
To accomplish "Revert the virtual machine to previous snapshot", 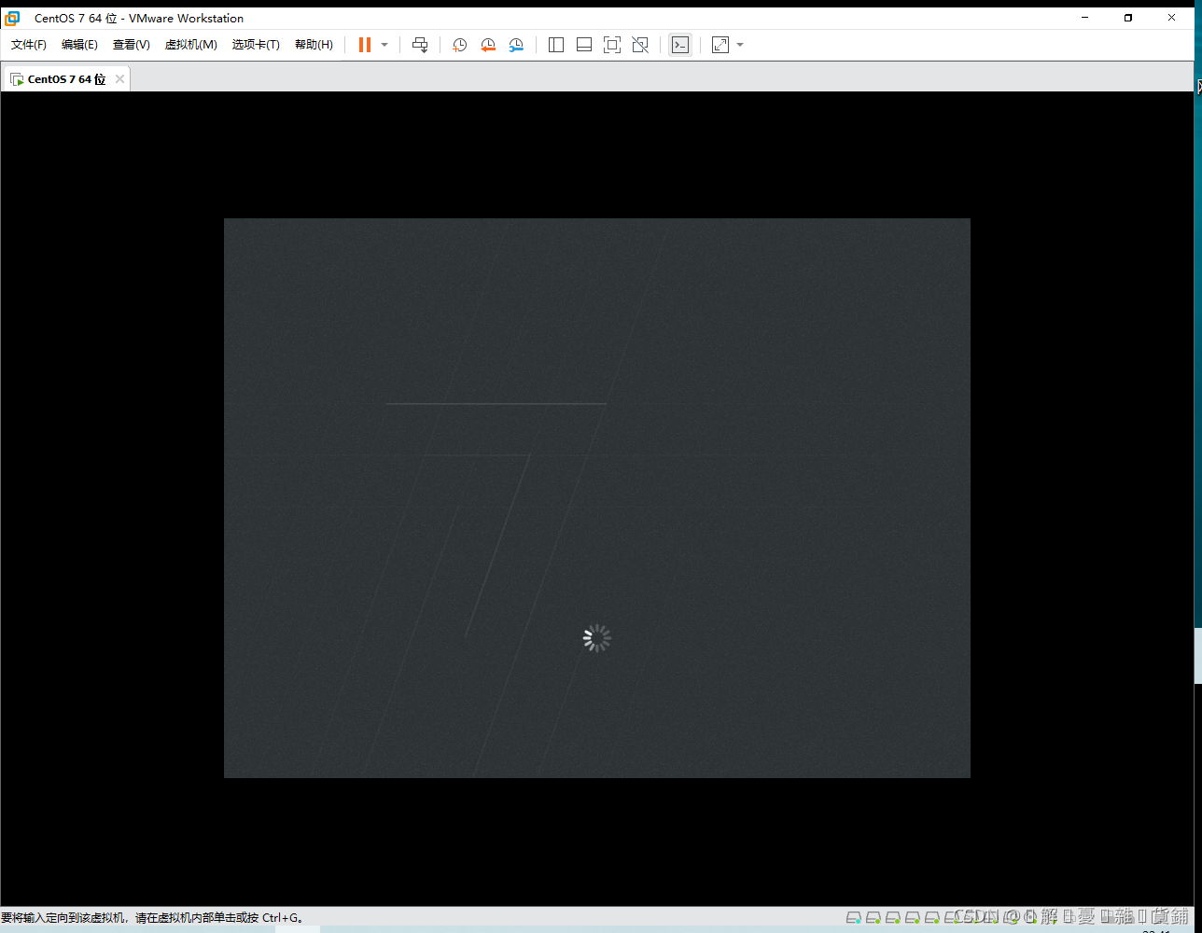I will [488, 45].
